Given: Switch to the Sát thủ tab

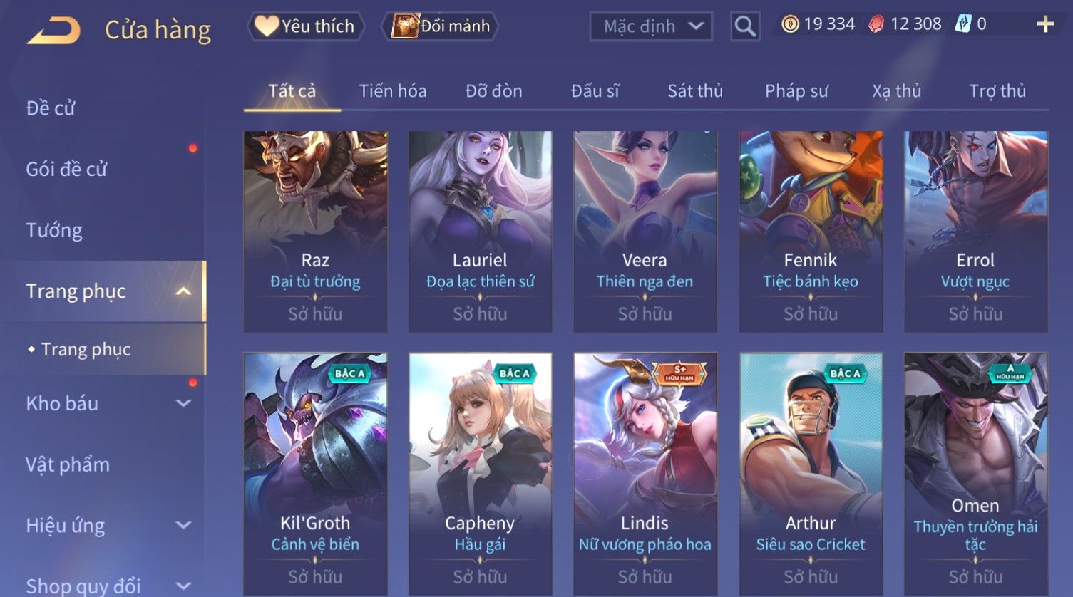Looking at the screenshot, I should [x=695, y=91].
